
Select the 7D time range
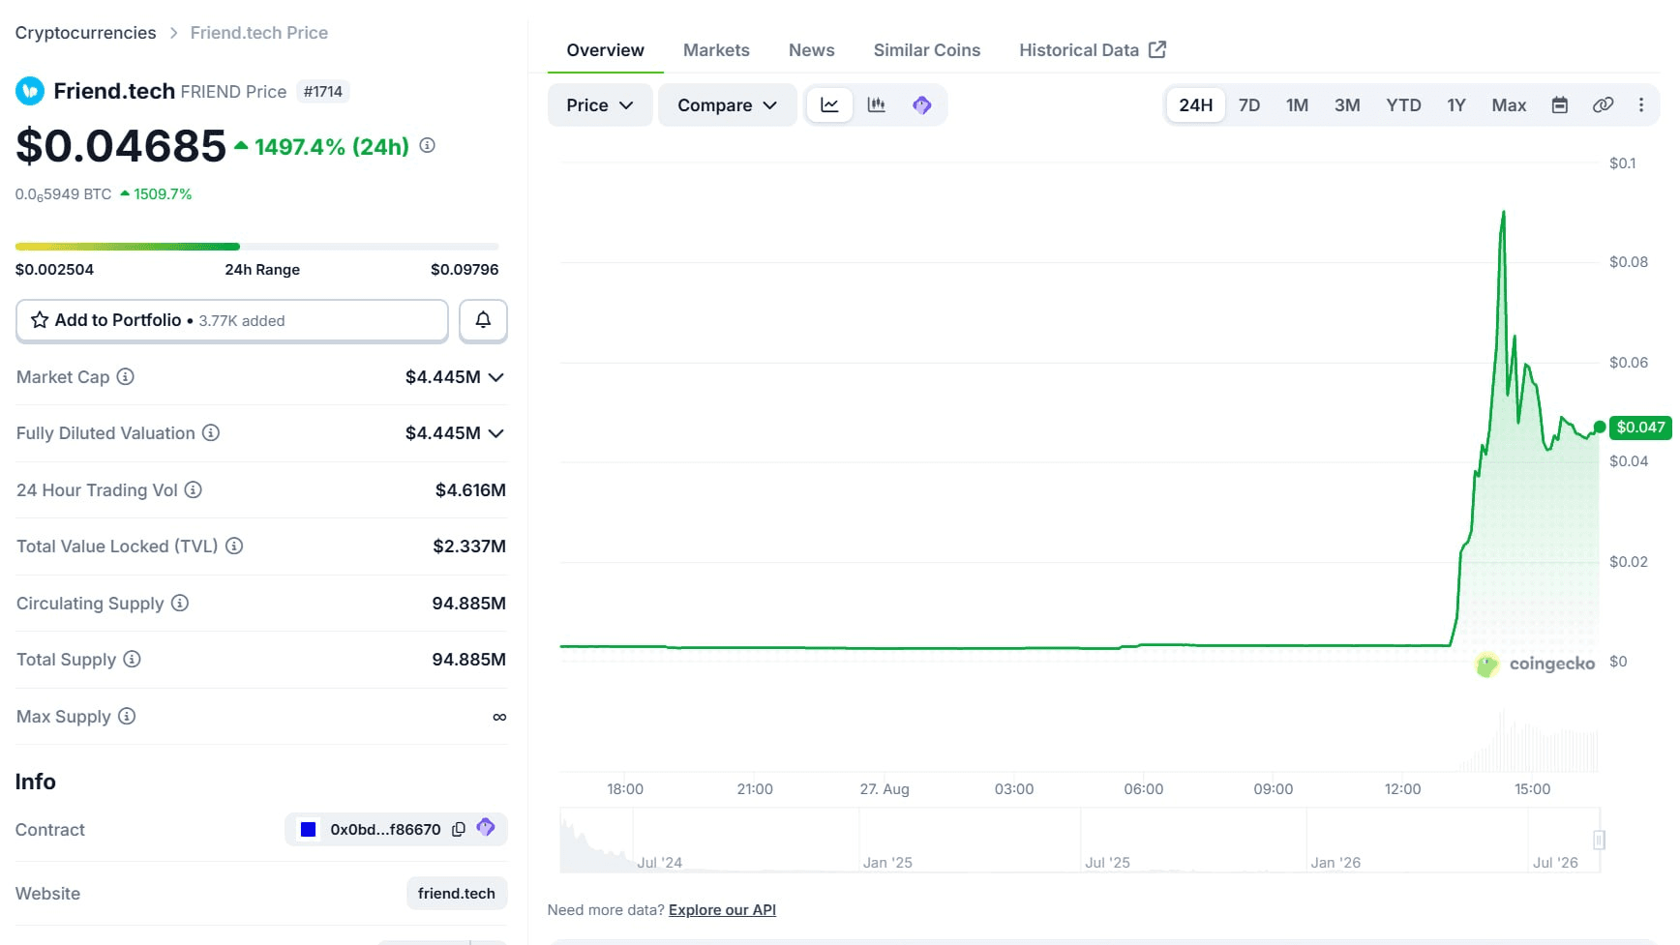click(1249, 104)
